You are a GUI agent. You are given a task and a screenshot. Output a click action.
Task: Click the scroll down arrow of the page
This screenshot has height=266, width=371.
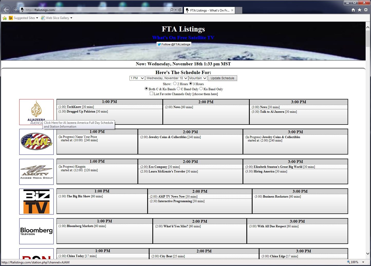[368, 254]
